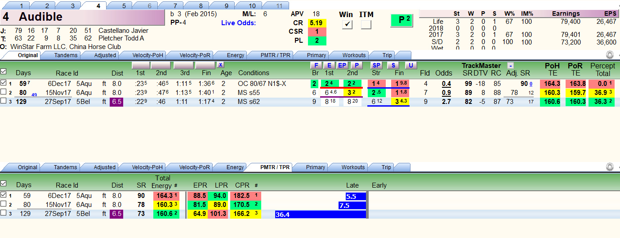
Task: Toggle the select-all checkbox in upper table header
Action: tap(4, 72)
